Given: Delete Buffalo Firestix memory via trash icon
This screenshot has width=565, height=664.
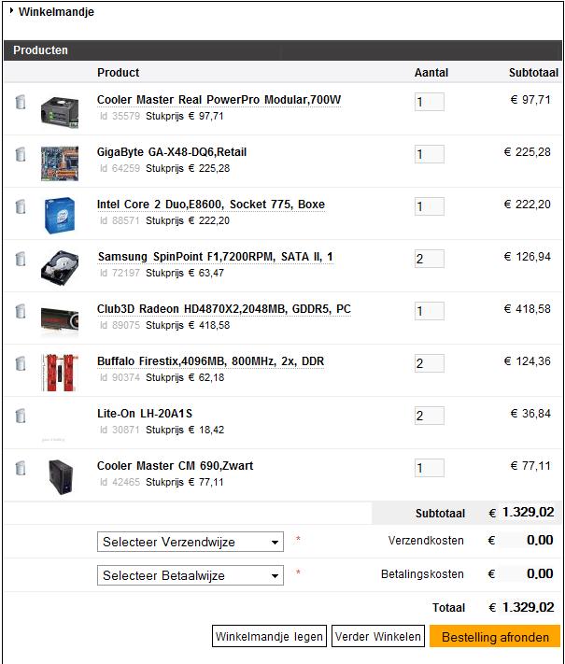Looking at the screenshot, I should click(x=21, y=363).
